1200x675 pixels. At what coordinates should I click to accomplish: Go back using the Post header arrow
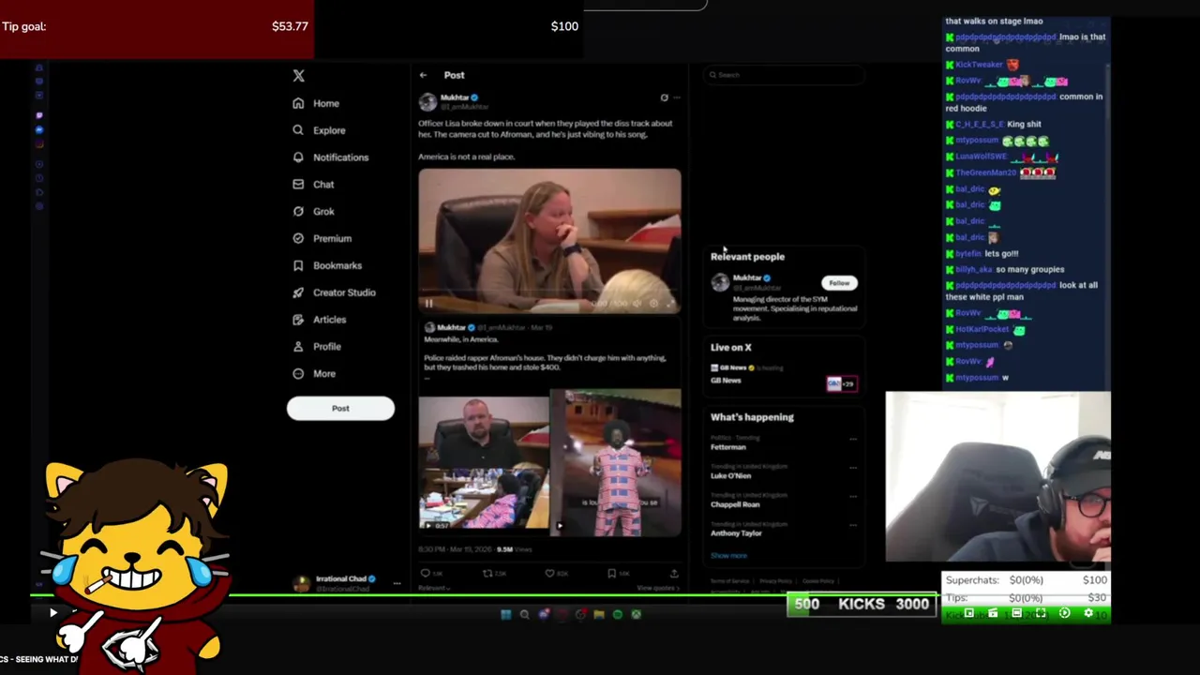[424, 75]
